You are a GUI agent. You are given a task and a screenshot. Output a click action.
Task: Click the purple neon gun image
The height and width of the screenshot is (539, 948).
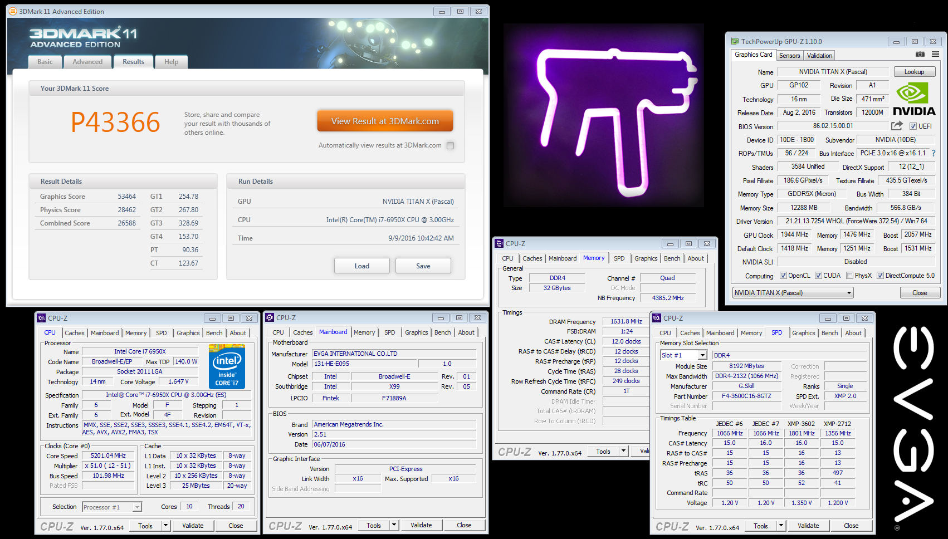[604, 115]
